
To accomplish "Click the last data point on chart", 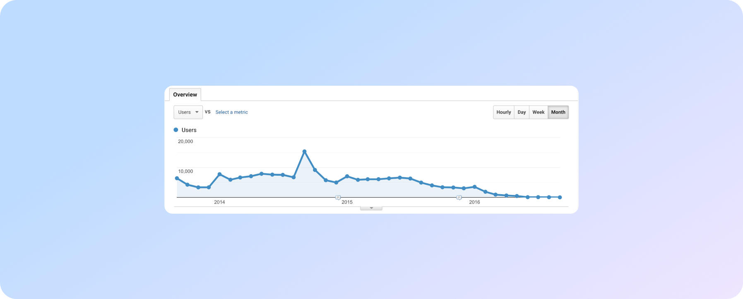I will point(560,198).
